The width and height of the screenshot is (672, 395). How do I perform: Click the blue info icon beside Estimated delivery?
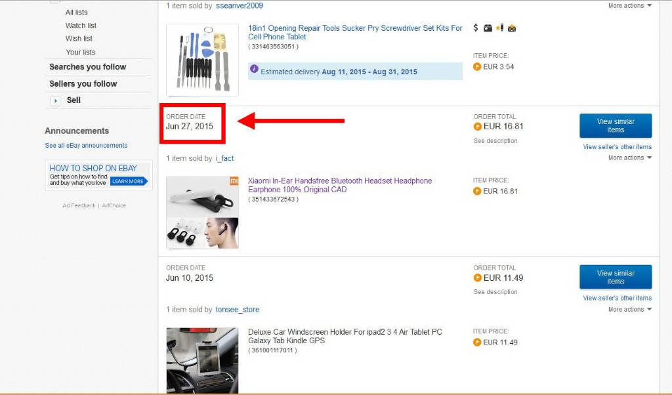pos(254,68)
